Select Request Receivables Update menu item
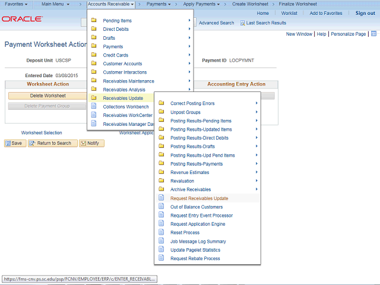 [x=199, y=198]
